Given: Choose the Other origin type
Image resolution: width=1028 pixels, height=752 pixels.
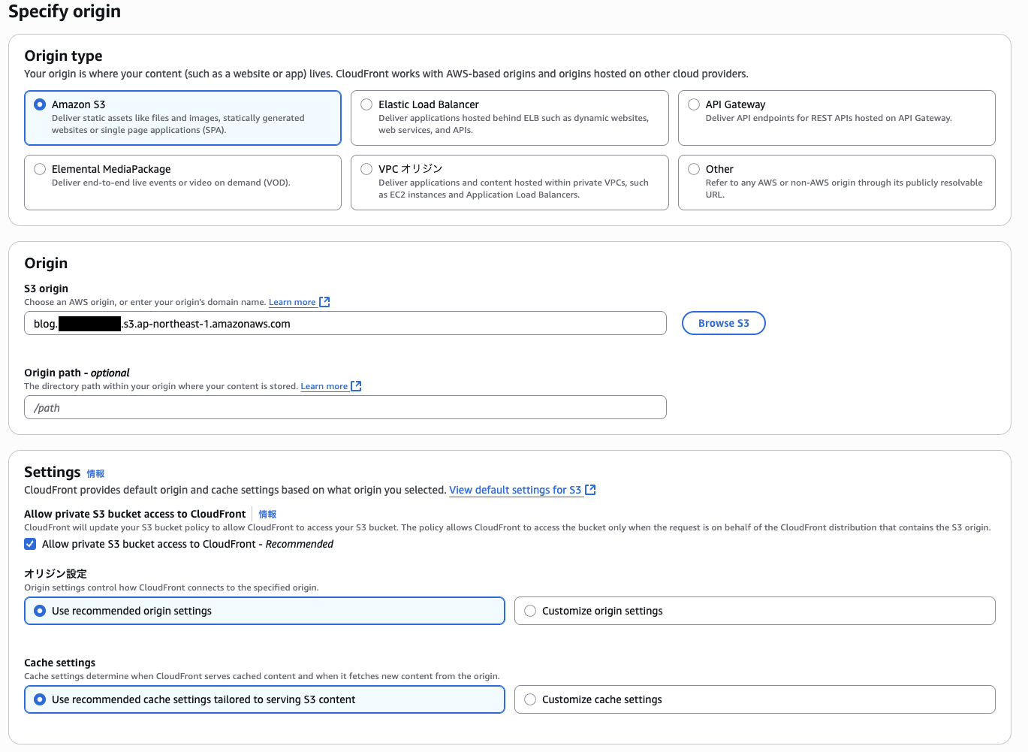Looking at the screenshot, I should tap(694, 169).
